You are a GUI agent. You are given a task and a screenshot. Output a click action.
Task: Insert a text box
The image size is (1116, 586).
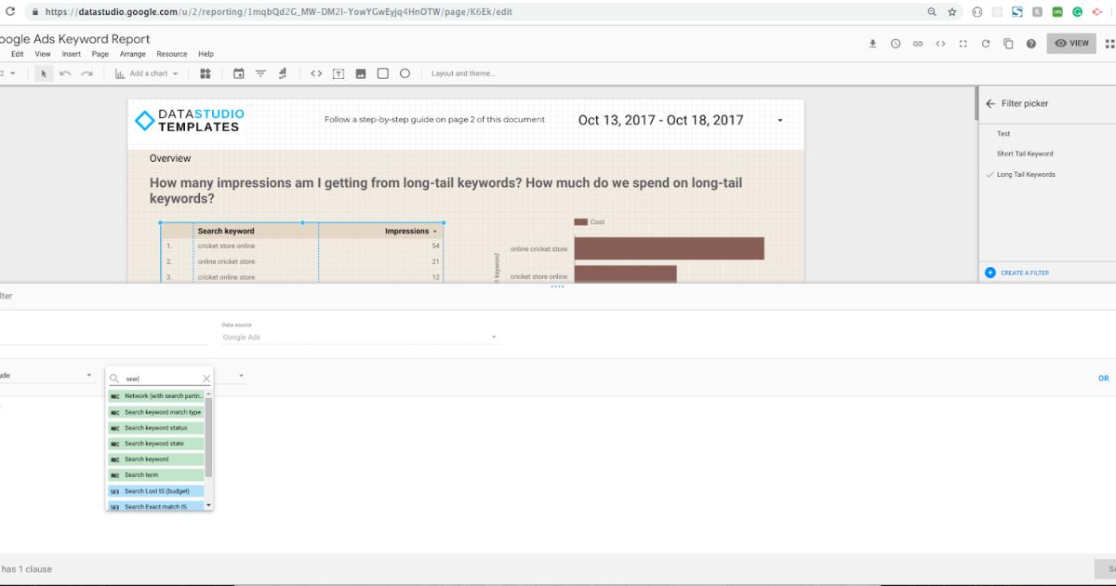(x=340, y=73)
